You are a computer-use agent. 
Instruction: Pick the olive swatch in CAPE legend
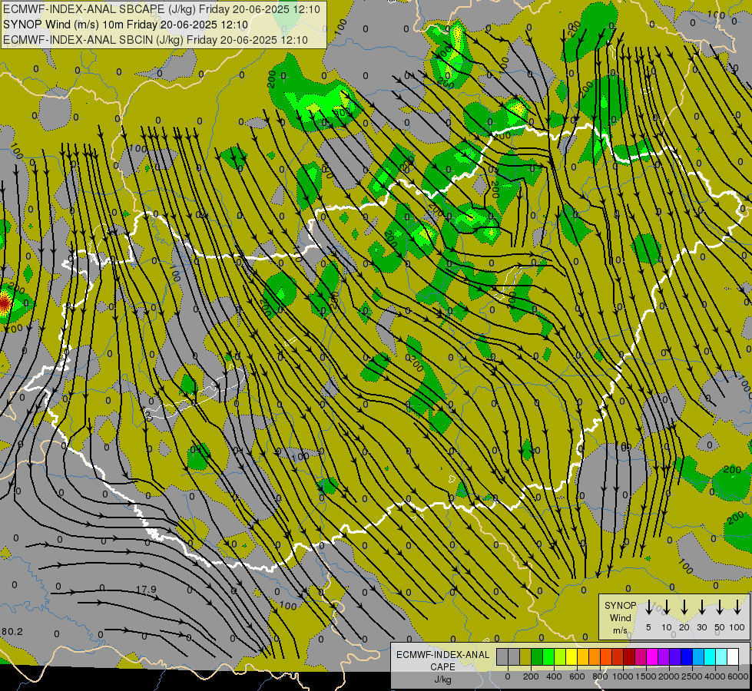point(525,656)
